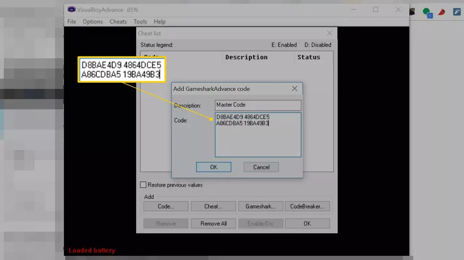Toggle Restore previous values checkbox
Viewport: 464px width, 260px height.
click(144, 185)
